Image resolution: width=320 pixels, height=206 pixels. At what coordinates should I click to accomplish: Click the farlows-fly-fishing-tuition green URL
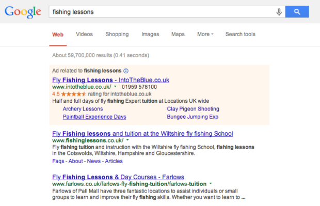(x=129, y=184)
